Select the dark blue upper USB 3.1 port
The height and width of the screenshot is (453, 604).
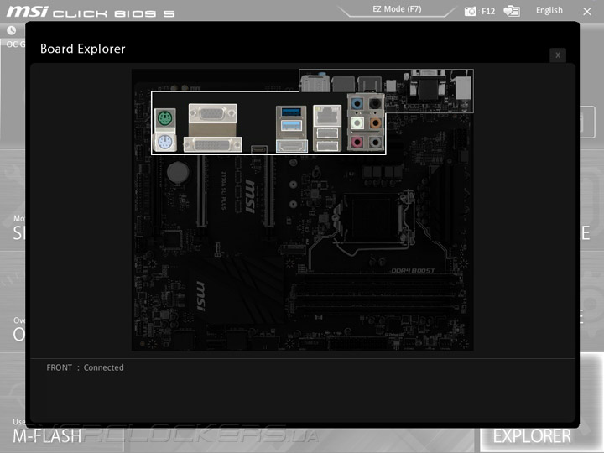pos(291,112)
